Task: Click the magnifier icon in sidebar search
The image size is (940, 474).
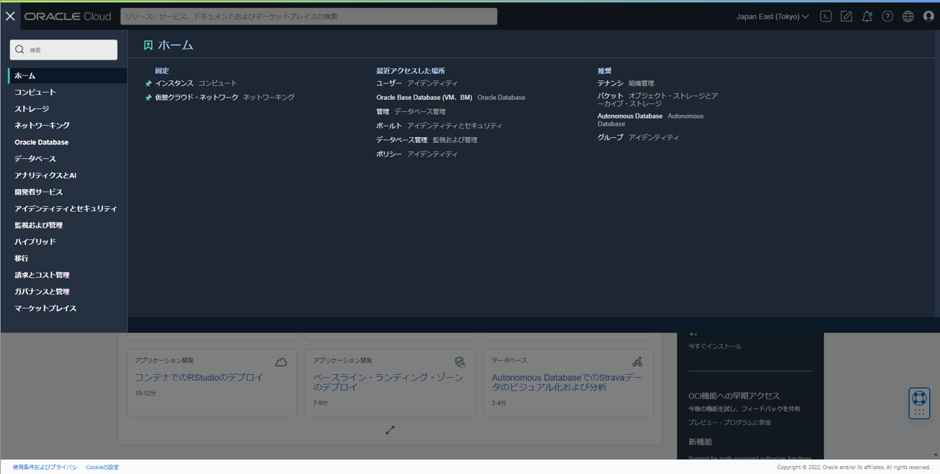Action: tap(19, 49)
